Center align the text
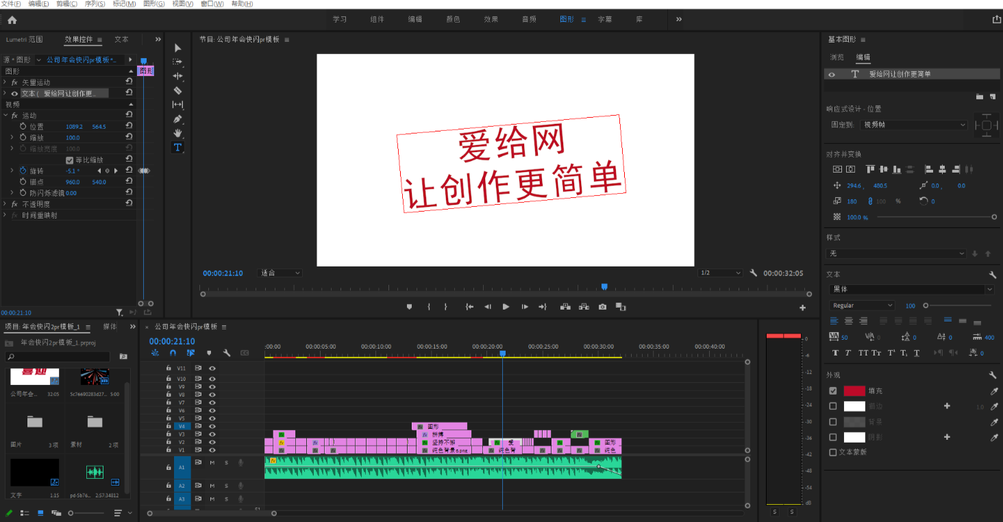This screenshot has height=522, width=1003. (849, 321)
